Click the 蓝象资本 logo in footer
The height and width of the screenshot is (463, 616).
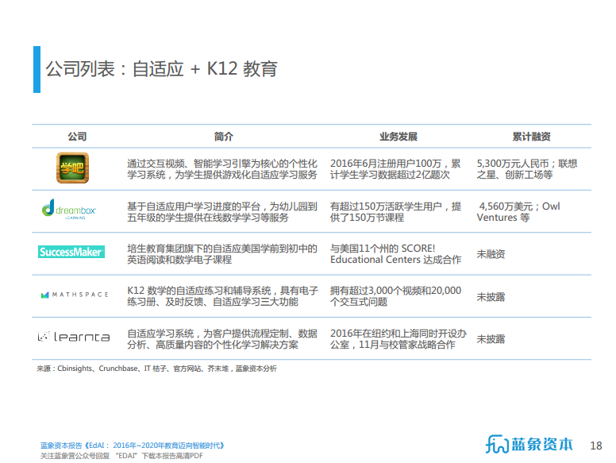(529, 444)
